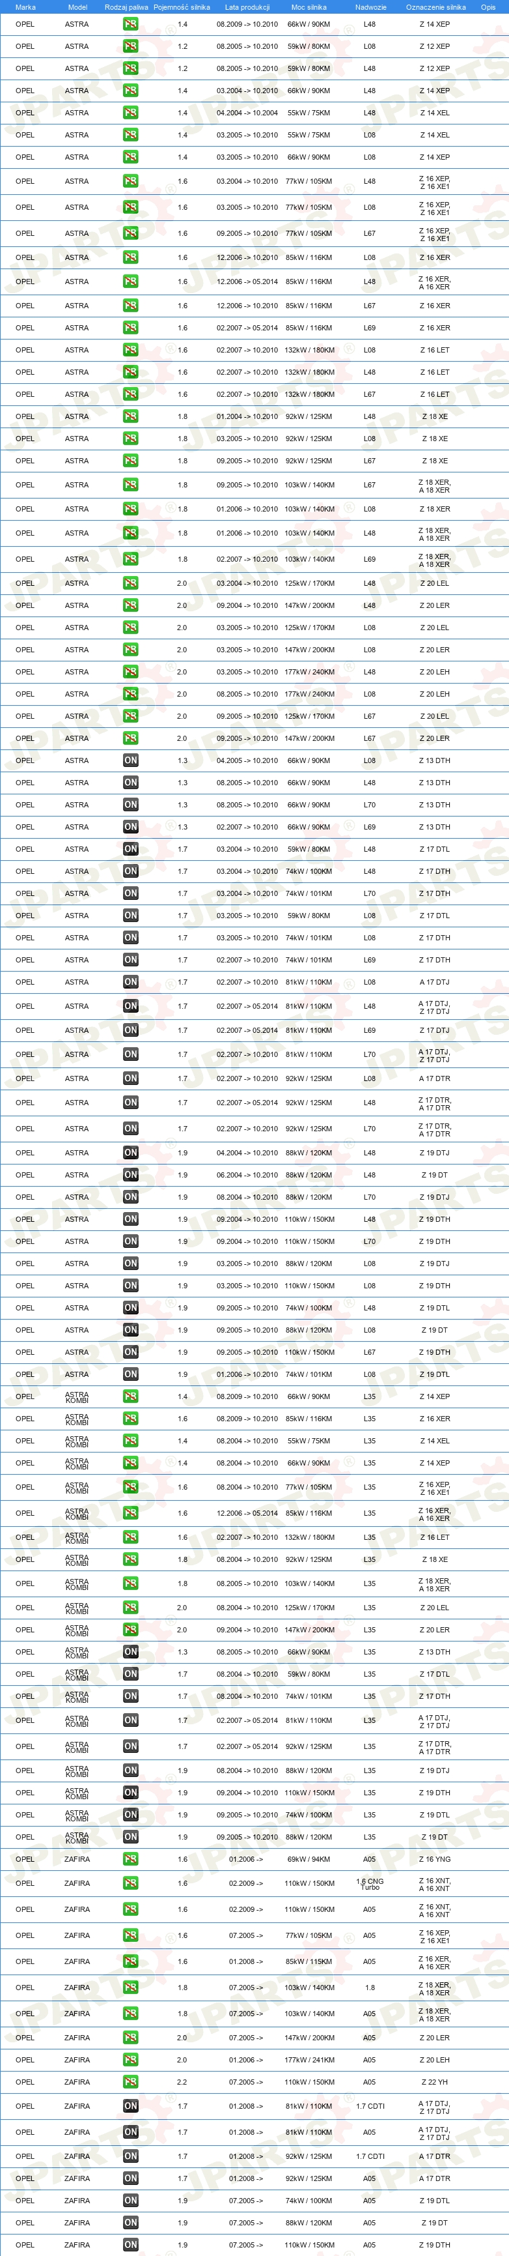Click the Oznaczenie silnika column header

point(435,7)
